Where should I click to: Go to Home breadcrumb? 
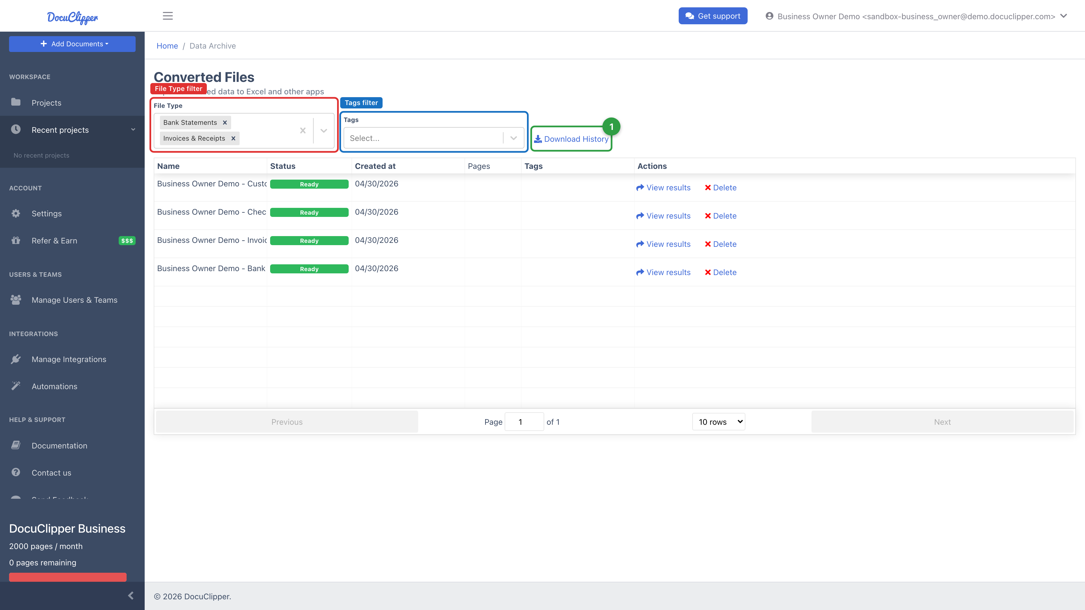(x=167, y=45)
